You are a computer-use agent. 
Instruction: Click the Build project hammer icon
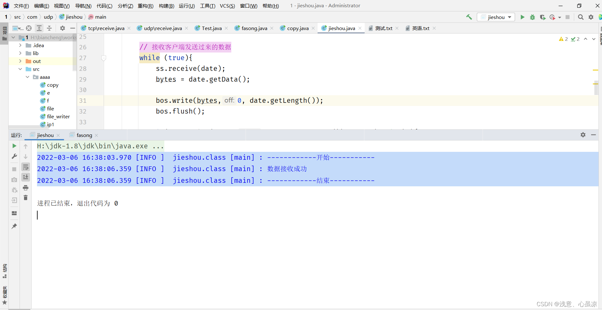click(469, 17)
